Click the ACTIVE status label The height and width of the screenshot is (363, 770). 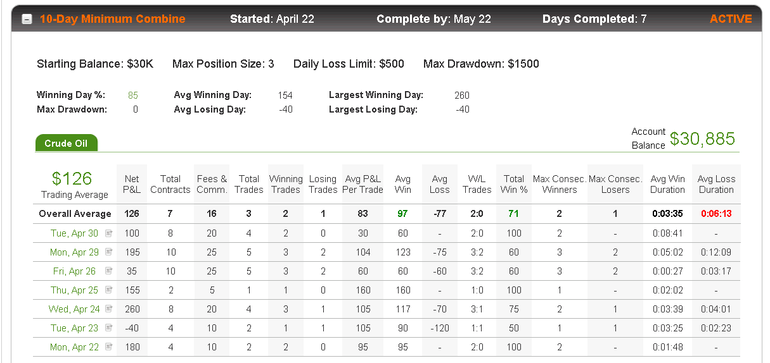pos(731,19)
